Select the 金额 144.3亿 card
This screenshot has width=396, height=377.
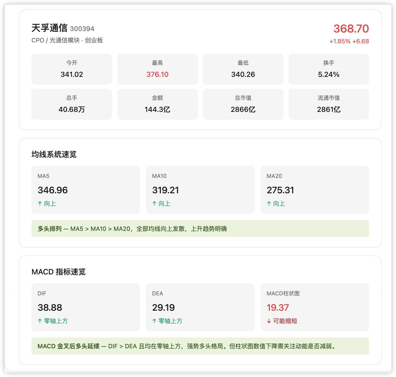coord(157,104)
